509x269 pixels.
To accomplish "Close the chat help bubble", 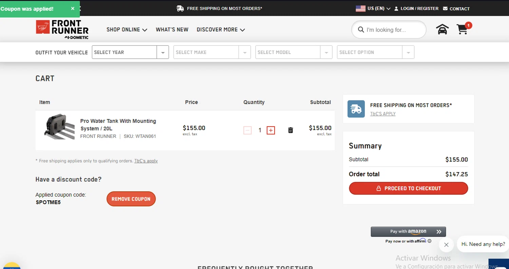I will [x=446, y=245].
